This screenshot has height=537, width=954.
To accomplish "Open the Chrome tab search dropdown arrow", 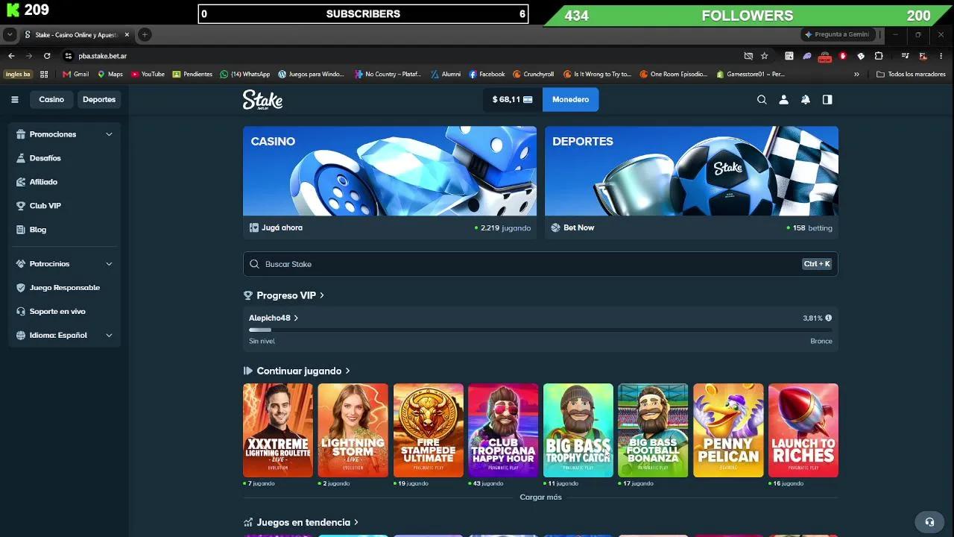I will 10,34.
